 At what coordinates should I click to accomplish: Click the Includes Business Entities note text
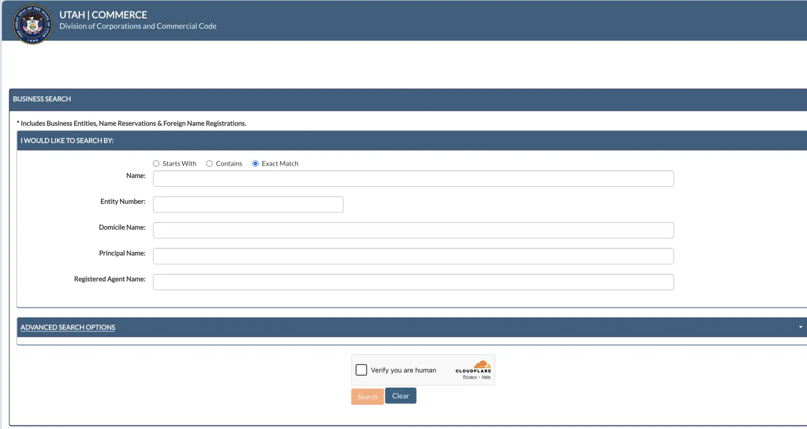click(132, 123)
